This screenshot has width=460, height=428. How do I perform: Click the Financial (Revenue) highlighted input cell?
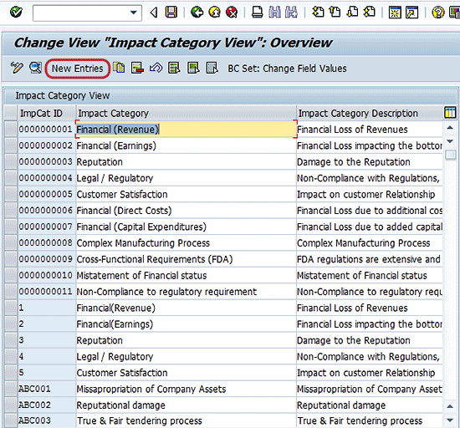coord(186,130)
